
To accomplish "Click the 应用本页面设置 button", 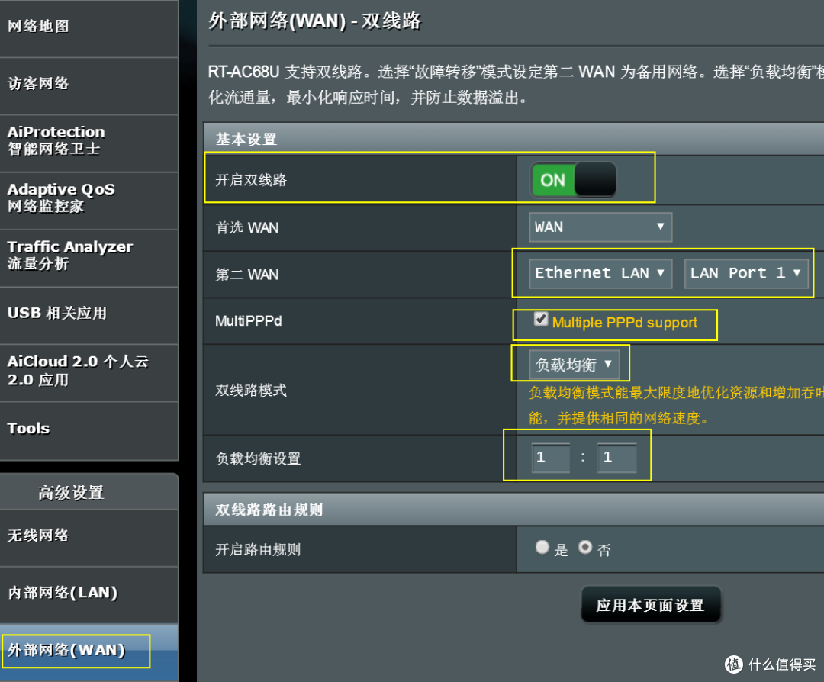I will pyautogui.click(x=651, y=603).
